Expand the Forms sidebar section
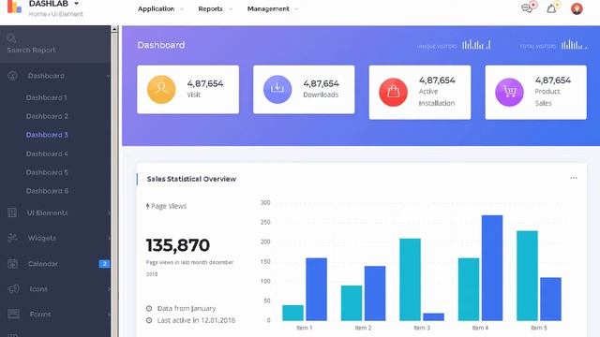This screenshot has height=337, width=600. point(109,315)
